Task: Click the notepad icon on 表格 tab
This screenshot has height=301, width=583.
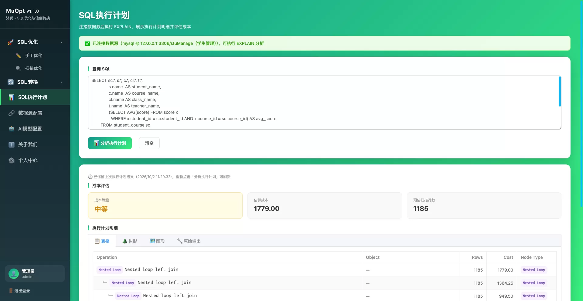Action: [97, 241]
